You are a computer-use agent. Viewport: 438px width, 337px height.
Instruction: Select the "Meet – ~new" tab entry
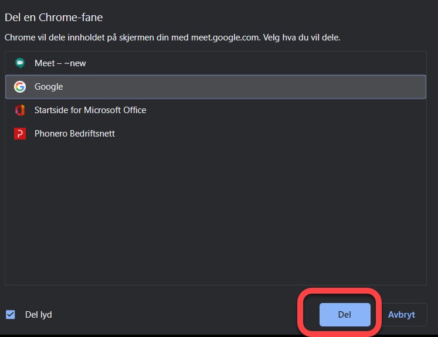point(60,63)
